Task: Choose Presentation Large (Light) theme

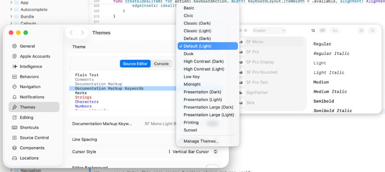Action: pos(208,115)
